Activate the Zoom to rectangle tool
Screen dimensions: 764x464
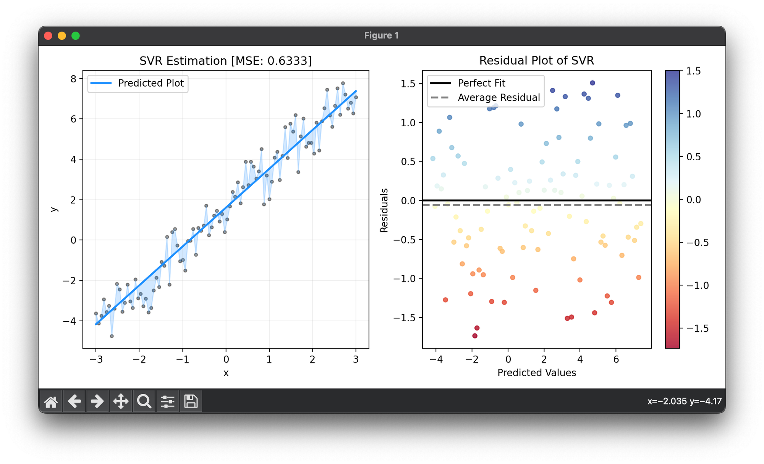click(x=144, y=401)
